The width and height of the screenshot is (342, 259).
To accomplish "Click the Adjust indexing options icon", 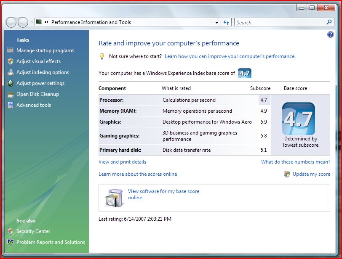I will [10, 72].
